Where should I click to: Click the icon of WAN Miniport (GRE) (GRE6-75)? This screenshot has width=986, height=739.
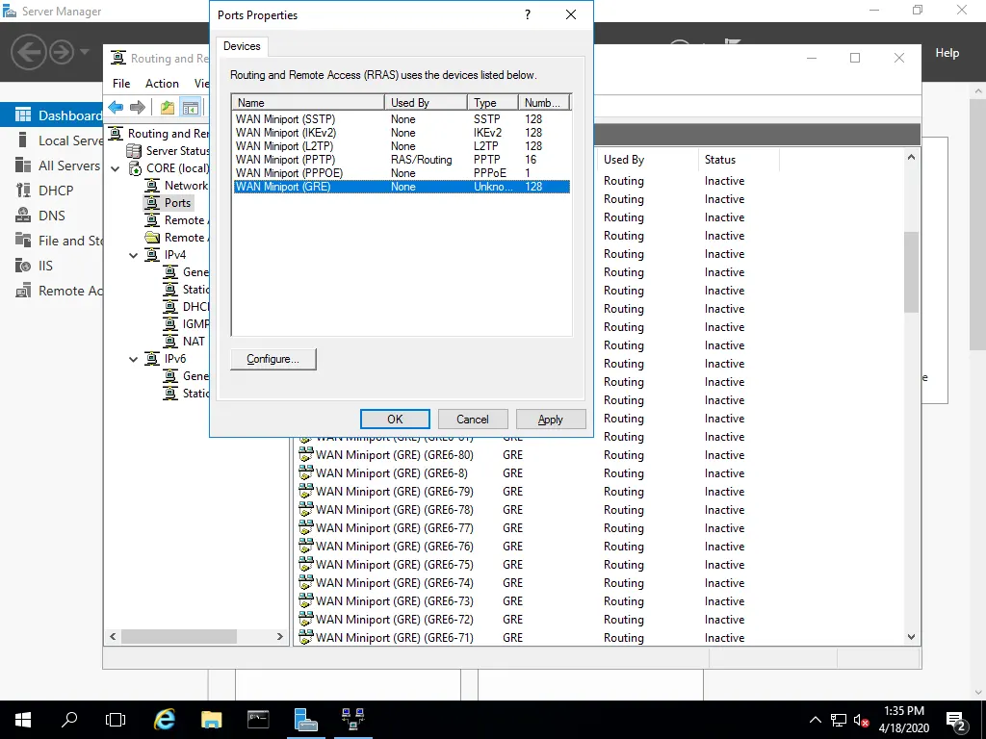pos(305,564)
